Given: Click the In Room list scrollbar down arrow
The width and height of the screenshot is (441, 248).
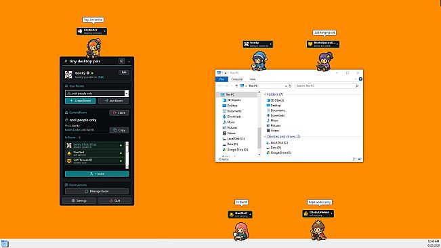Looking at the screenshot, I should pos(127,167).
